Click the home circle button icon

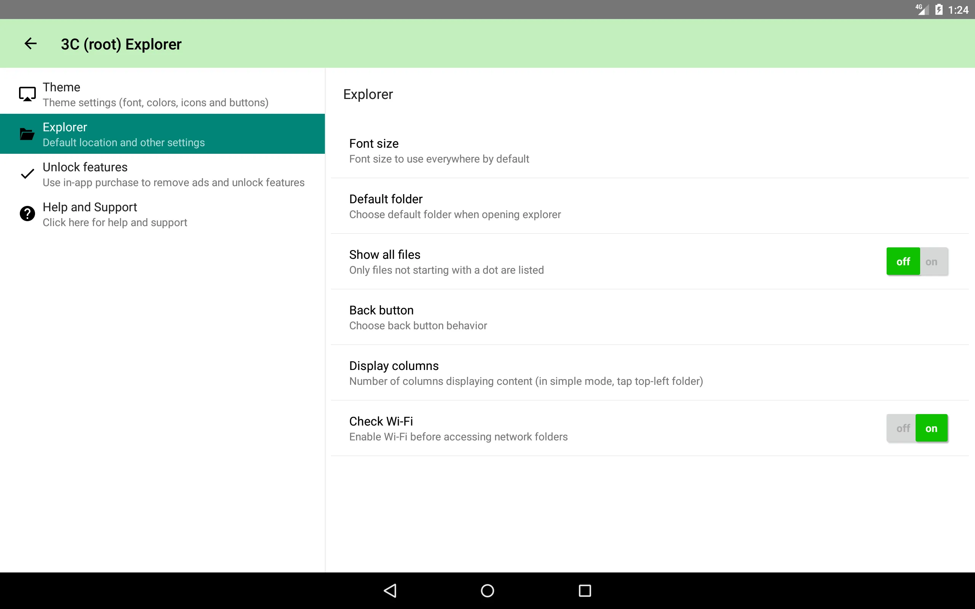coord(487,589)
